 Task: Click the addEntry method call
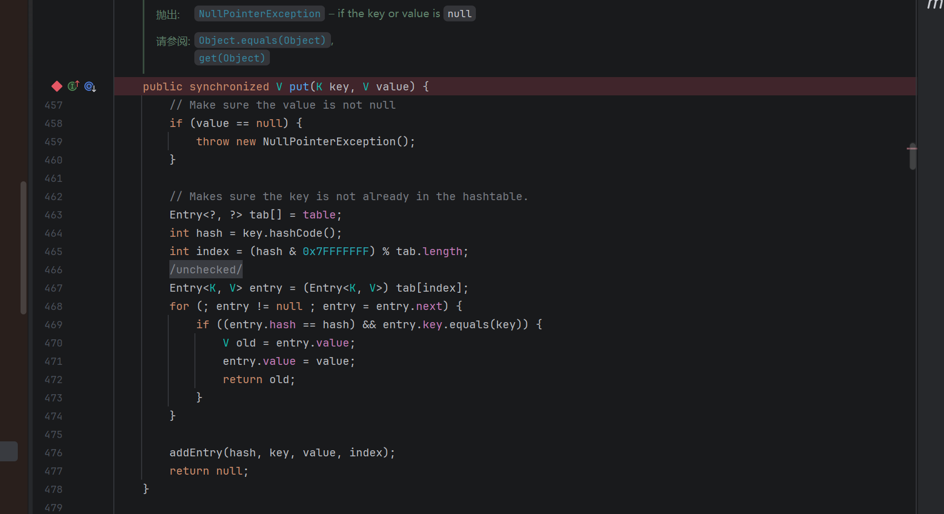point(195,453)
